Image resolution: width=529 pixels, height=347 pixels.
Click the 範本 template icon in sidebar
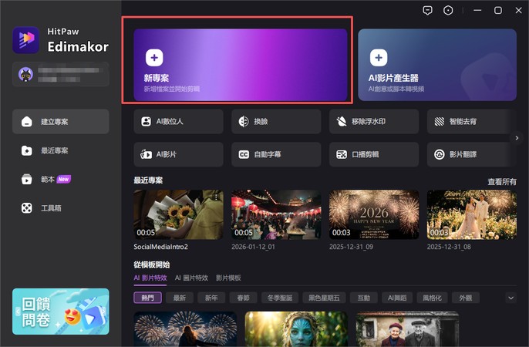coord(27,179)
